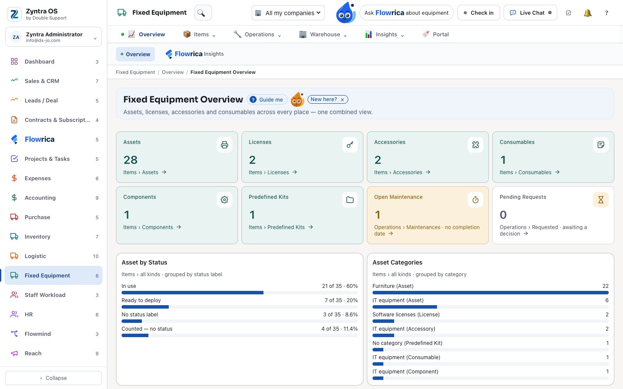Click the orange mascot beside Guide me
Viewport: 623px width, 389px height.
click(297, 100)
